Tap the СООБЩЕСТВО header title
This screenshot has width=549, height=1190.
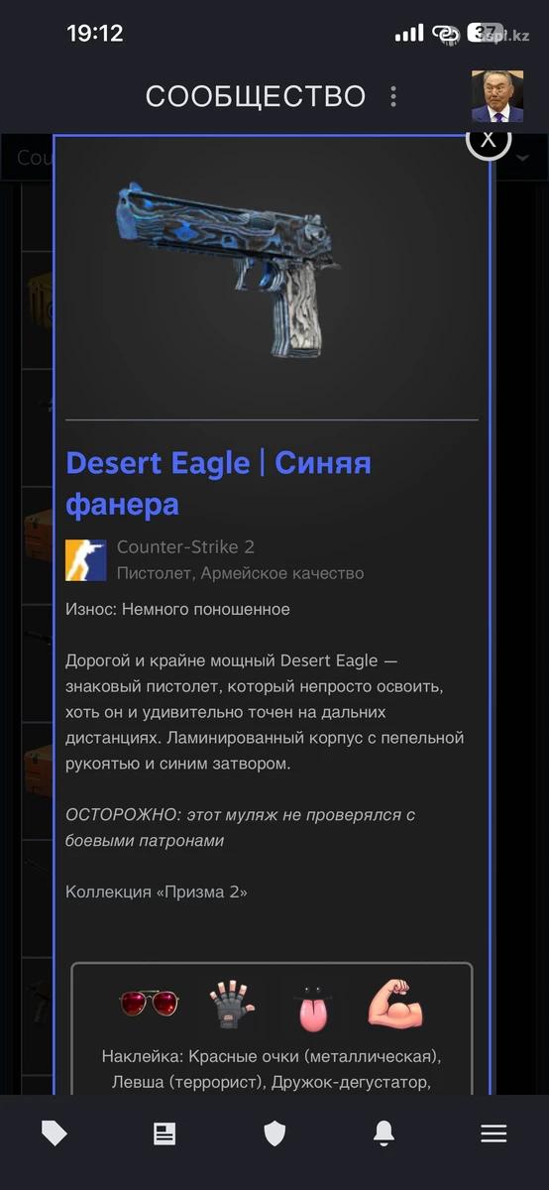[x=256, y=96]
